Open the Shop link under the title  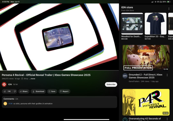click(25, 79)
